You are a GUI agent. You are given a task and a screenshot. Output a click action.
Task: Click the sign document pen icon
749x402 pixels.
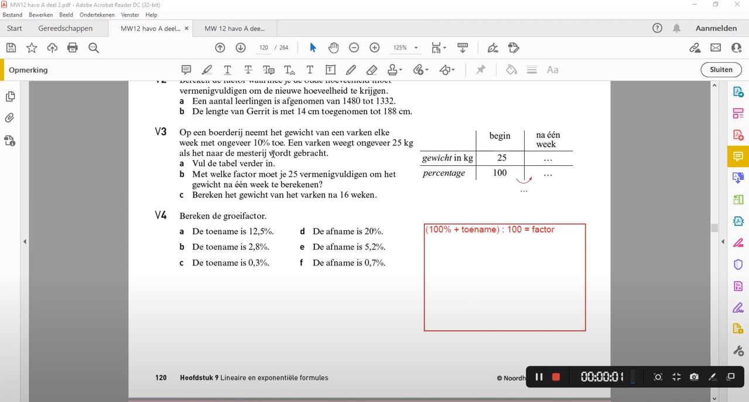click(x=493, y=48)
